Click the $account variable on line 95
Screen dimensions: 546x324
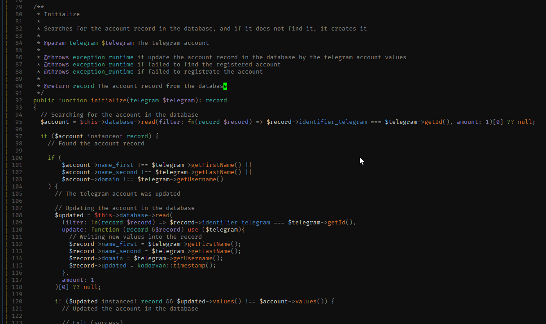(x=55, y=122)
